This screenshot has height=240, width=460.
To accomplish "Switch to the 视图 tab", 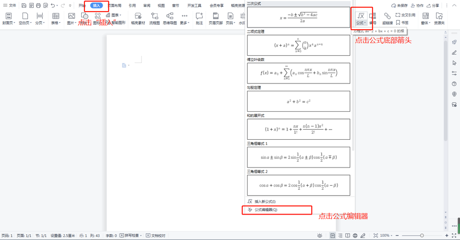I will (x=161, y=6).
